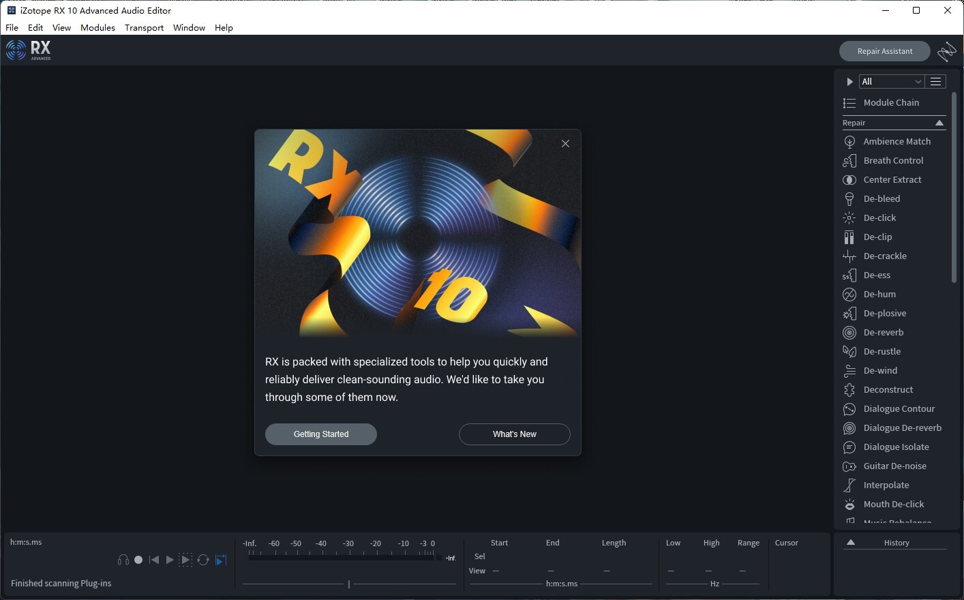Open the De-crackle module icon
The image size is (964, 600).
click(x=849, y=256)
